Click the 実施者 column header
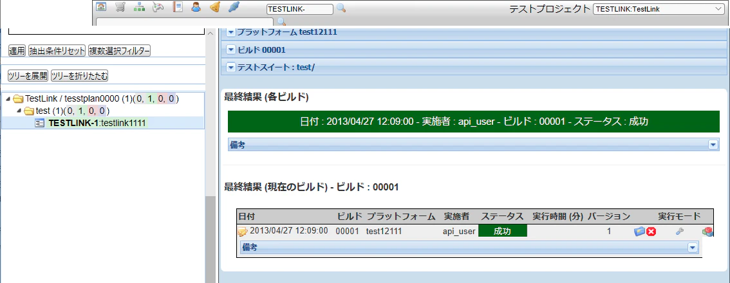This screenshot has height=283, width=730. pyautogui.click(x=456, y=216)
